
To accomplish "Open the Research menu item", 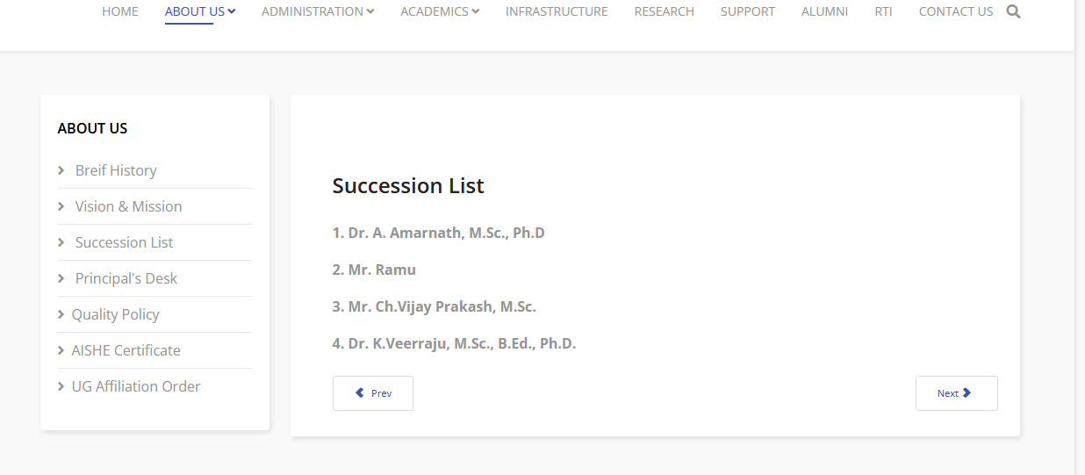I will 664,11.
